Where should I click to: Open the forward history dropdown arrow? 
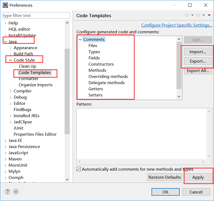[x=204, y=15]
